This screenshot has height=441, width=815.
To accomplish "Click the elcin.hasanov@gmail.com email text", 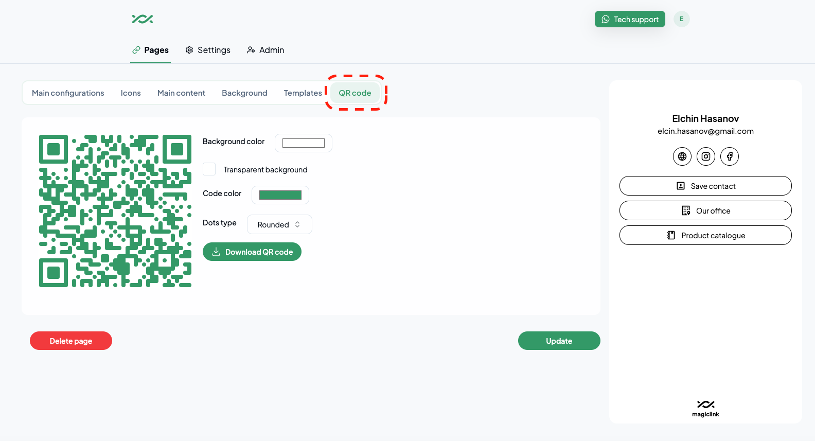I will click(705, 131).
